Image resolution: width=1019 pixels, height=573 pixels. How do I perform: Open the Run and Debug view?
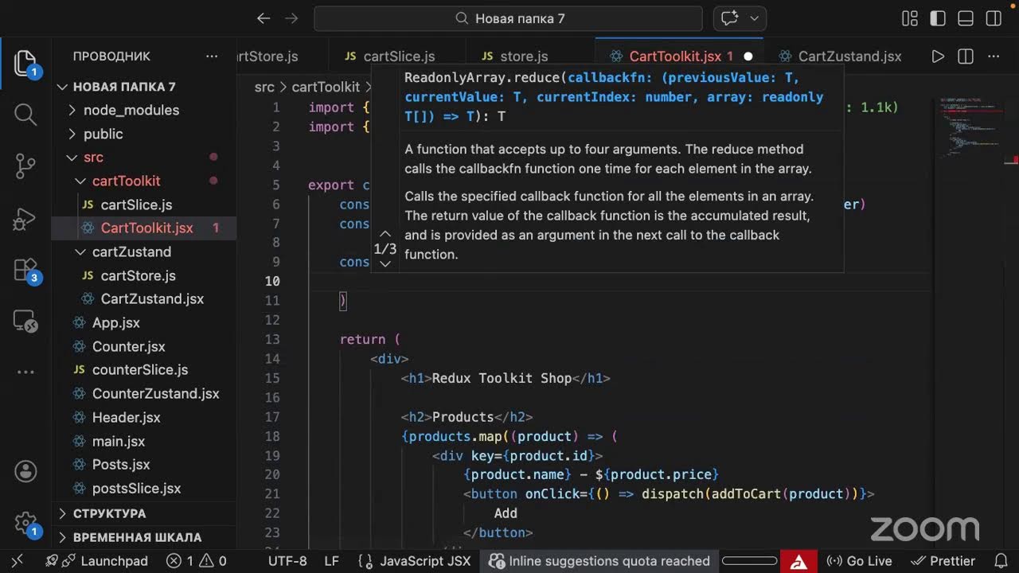pos(25,218)
